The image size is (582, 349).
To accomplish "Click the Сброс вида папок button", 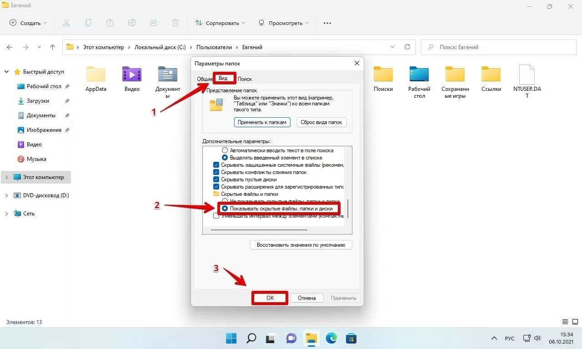I will [321, 122].
